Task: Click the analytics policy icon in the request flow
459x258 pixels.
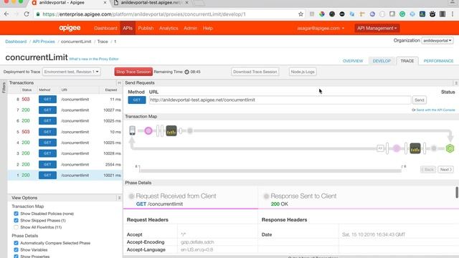Action: click(171, 130)
